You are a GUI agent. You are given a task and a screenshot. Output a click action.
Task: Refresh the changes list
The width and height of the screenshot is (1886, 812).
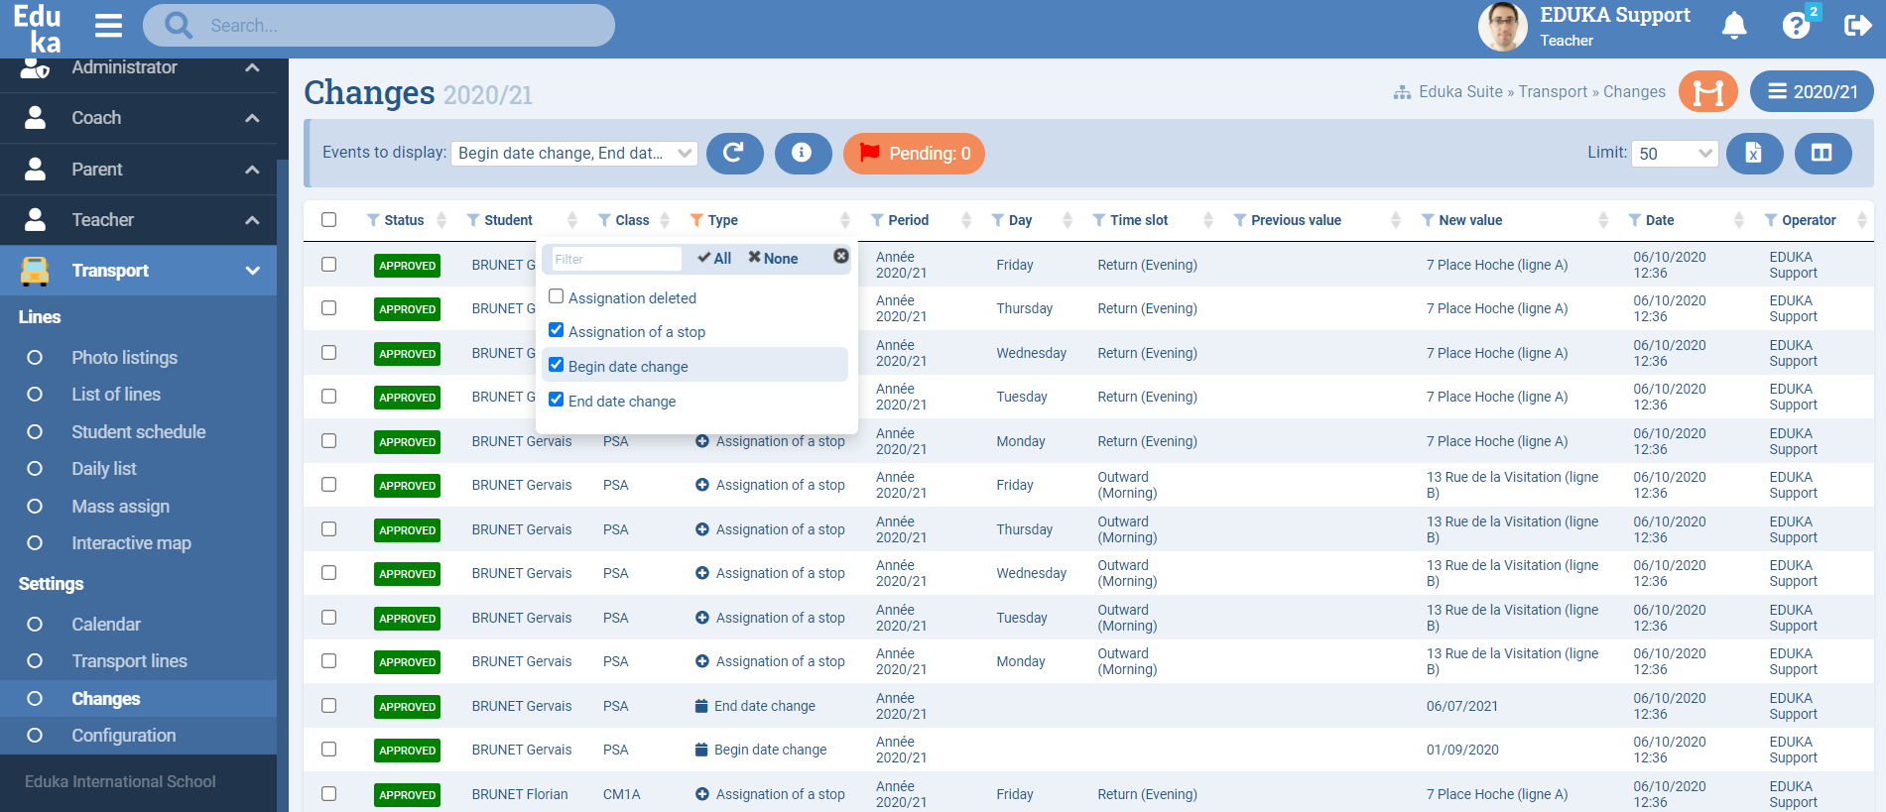[734, 153]
